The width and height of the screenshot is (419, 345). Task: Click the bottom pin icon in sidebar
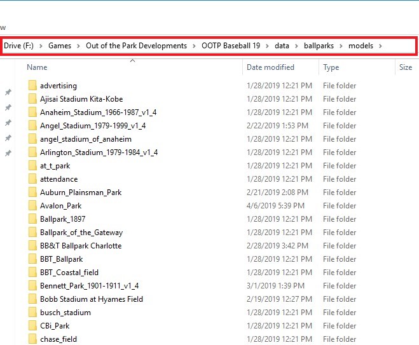8,154
